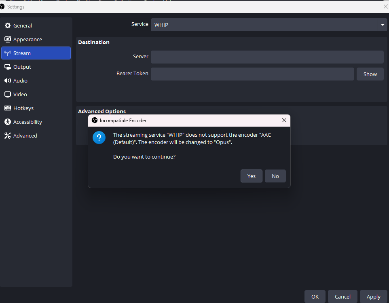Click the Appearance icon in sidebar
Image resolution: width=389 pixels, height=303 pixels.
(7, 39)
